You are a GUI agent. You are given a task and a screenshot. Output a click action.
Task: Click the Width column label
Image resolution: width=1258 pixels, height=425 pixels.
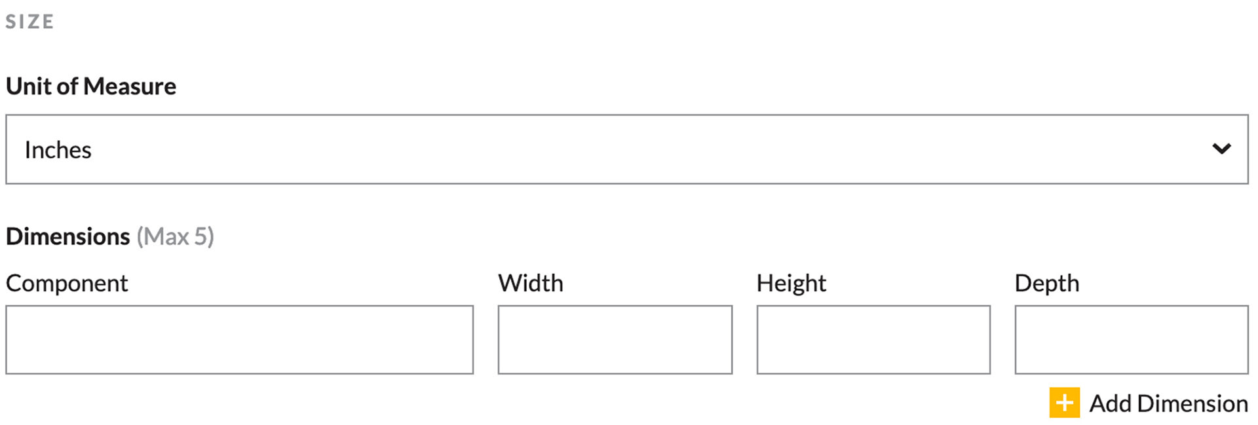[x=531, y=283]
